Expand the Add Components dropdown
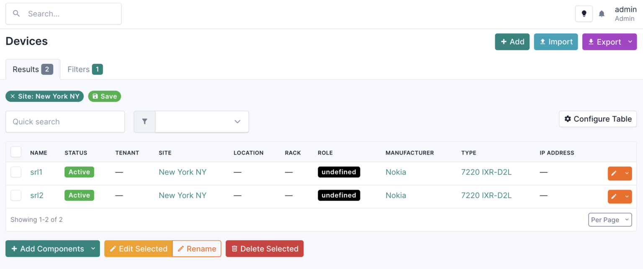The width and height of the screenshot is (643, 269). pyautogui.click(x=93, y=249)
